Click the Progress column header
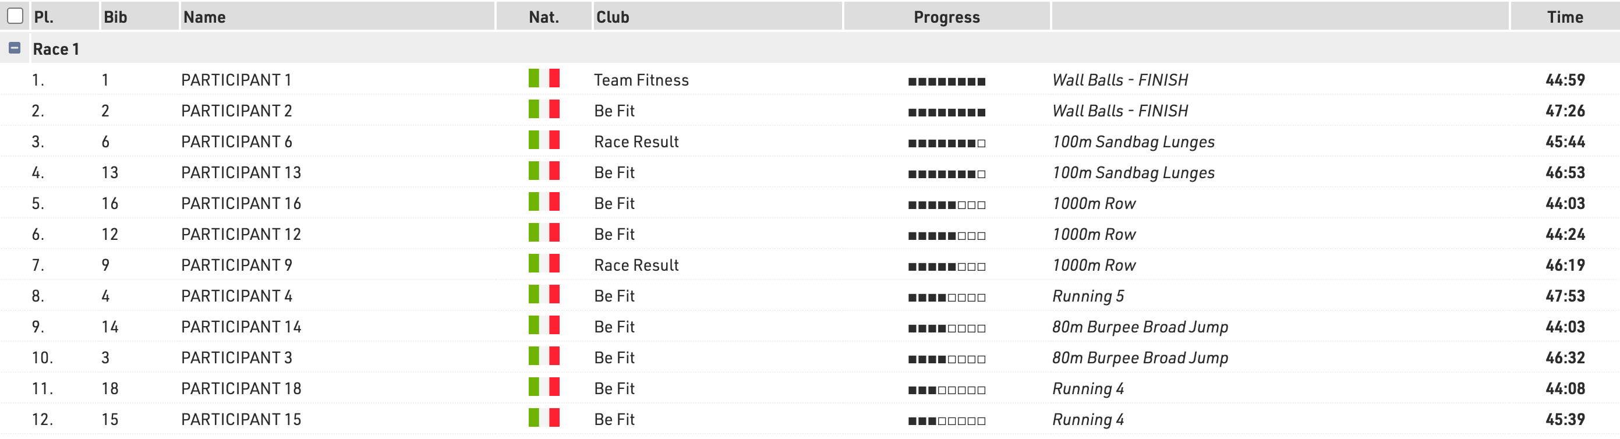The height and width of the screenshot is (439, 1620). pos(946,17)
